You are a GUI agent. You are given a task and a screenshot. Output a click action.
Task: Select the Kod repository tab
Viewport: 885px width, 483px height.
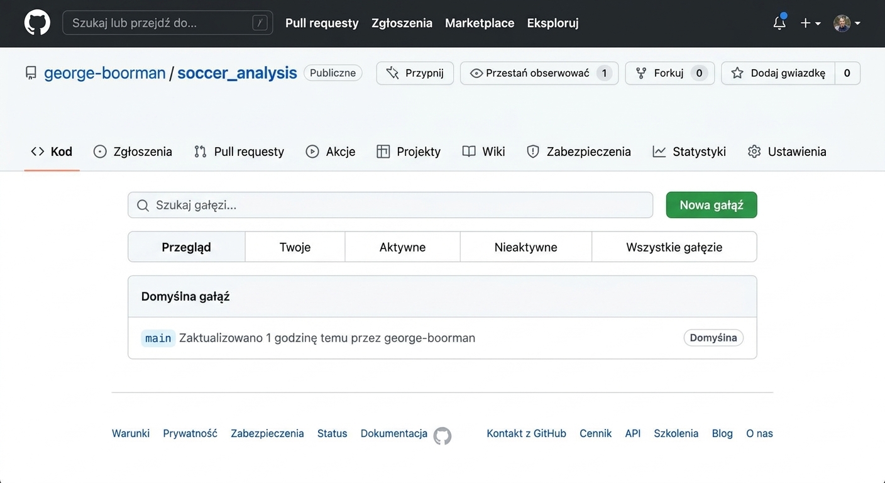(52, 152)
